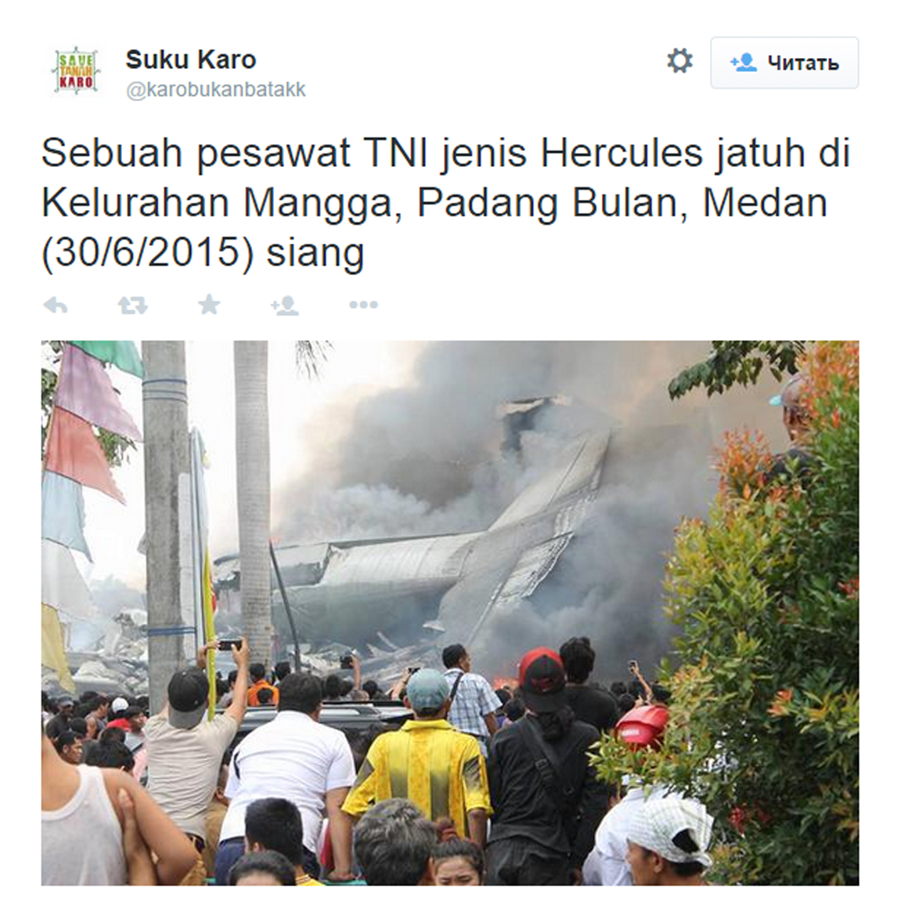This screenshot has width=908, height=912.
Task: Click the add-user icon below the tweet
Action: coord(285,306)
